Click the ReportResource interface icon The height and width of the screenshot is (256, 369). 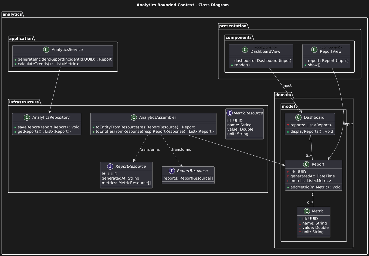point(110,167)
